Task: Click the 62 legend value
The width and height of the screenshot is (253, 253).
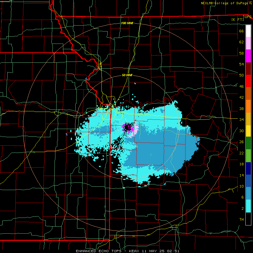Action: [x=241, y=42]
